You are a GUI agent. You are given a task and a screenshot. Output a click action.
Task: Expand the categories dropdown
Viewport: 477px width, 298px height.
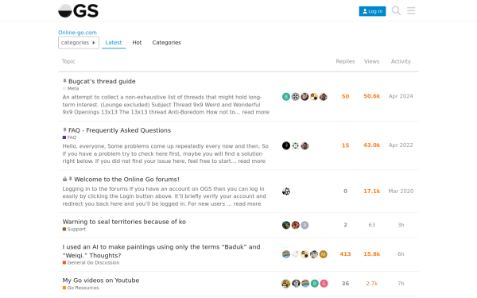click(x=79, y=43)
